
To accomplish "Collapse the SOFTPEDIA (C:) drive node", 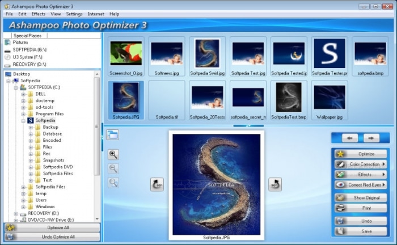I will click(16, 87).
